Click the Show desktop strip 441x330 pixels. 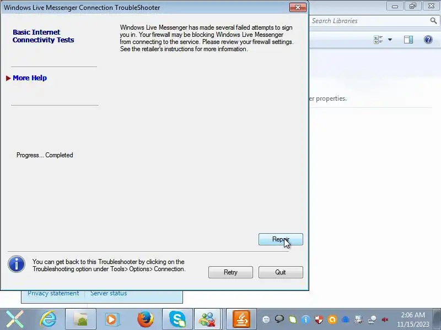437,320
